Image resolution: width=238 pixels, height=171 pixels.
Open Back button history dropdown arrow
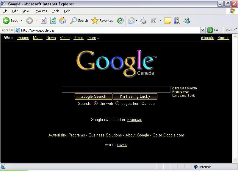point(21,21)
